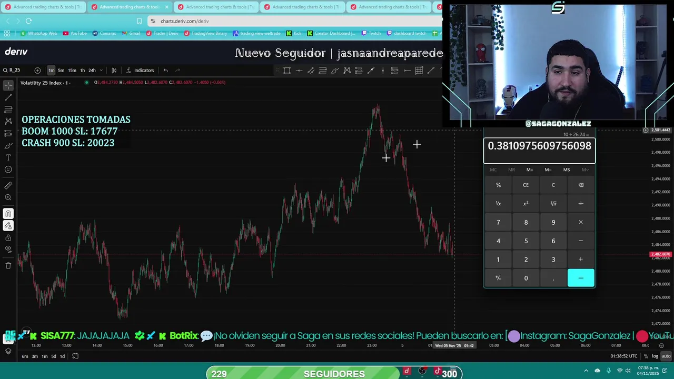Screen dimensions: 674x379
Task: Select the 1d date range
Action: click(x=62, y=356)
